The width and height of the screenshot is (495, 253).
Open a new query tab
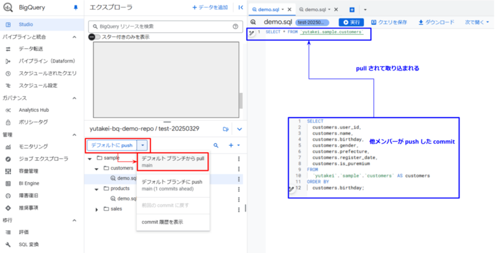pyautogui.click(x=352, y=10)
